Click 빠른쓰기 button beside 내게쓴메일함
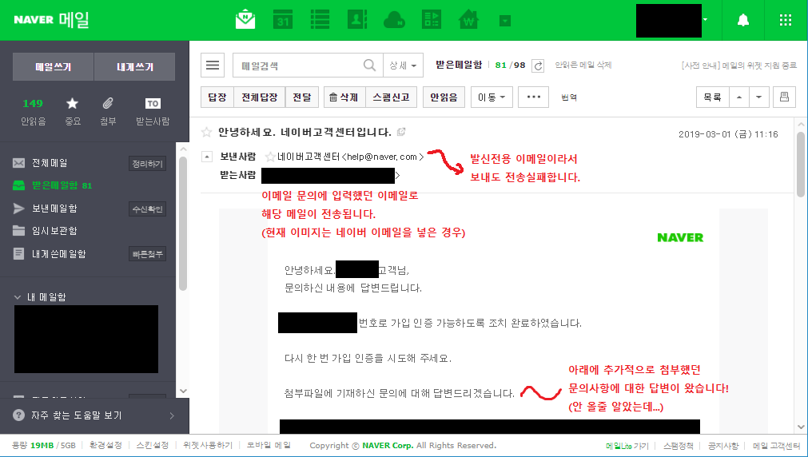This screenshot has height=457, width=808. tap(147, 254)
